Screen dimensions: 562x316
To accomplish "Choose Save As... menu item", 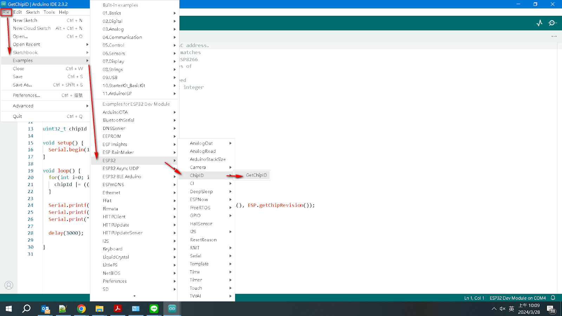I will 45,85.
